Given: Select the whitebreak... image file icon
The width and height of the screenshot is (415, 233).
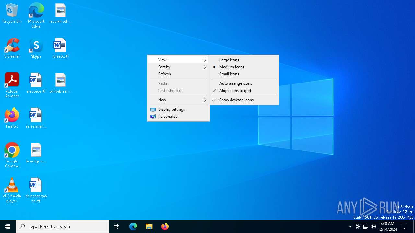Looking at the screenshot, I should point(60,83).
